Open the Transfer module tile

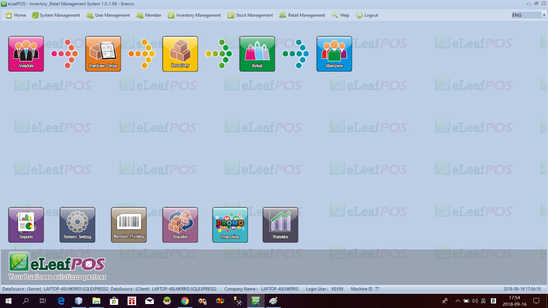tap(180, 225)
